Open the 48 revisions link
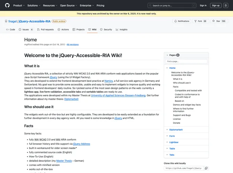Screen dimensions: 233x173 pos(72,45)
